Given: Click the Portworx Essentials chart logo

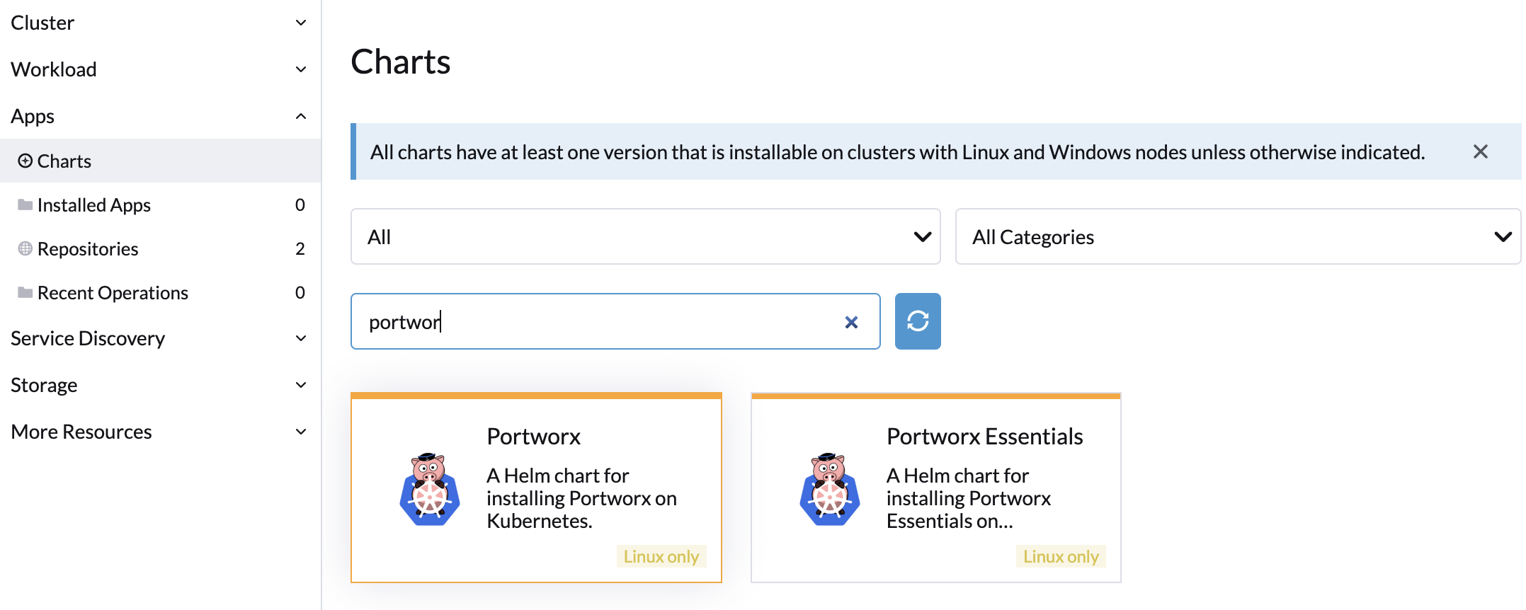Looking at the screenshot, I should pyautogui.click(x=830, y=489).
